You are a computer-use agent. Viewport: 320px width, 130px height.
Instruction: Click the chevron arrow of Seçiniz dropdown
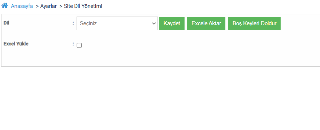pyautogui.click(x=154, y=23)
